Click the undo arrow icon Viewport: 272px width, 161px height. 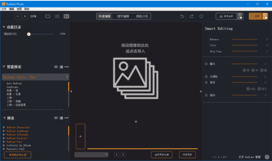coord(182,16)
